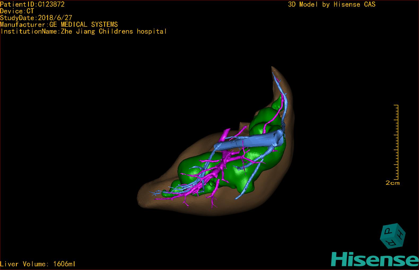This screenshot has width=419, height=270.
Task: Click the orientation cube in the corner
Action: (x=393, y=236)
